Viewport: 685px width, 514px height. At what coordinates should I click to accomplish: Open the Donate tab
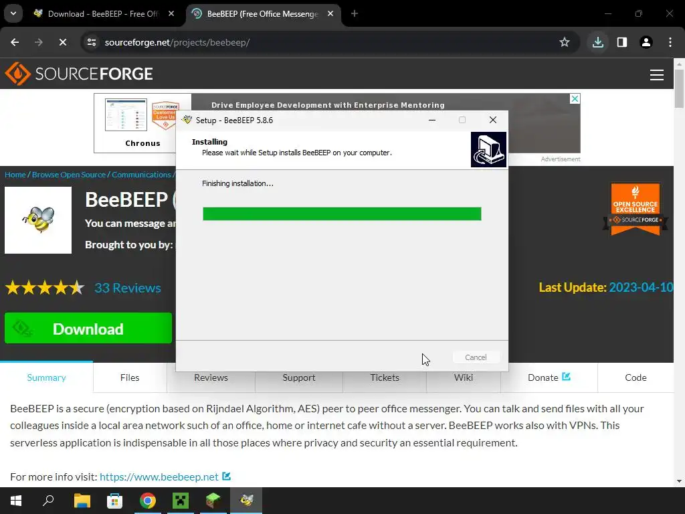point(549,377)
